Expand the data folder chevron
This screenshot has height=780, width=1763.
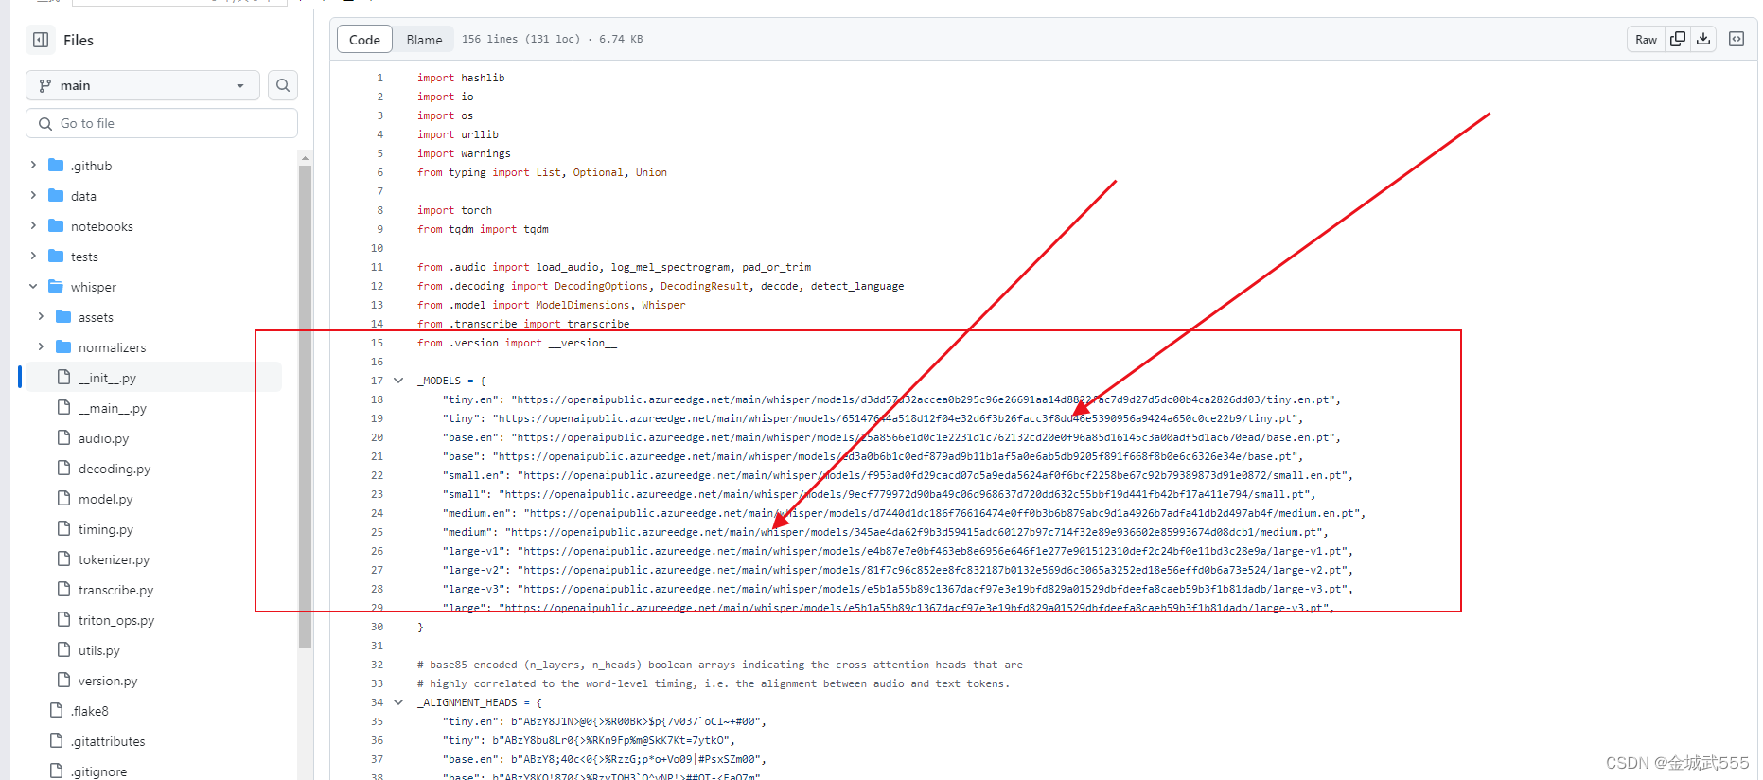click(33, 195)
